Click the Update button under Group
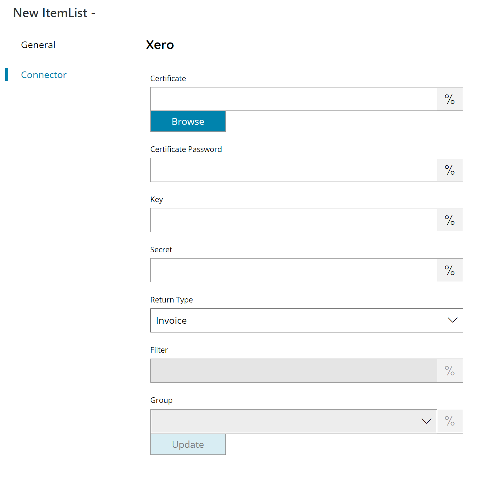 pyautogui.click(x=188, y=444)
